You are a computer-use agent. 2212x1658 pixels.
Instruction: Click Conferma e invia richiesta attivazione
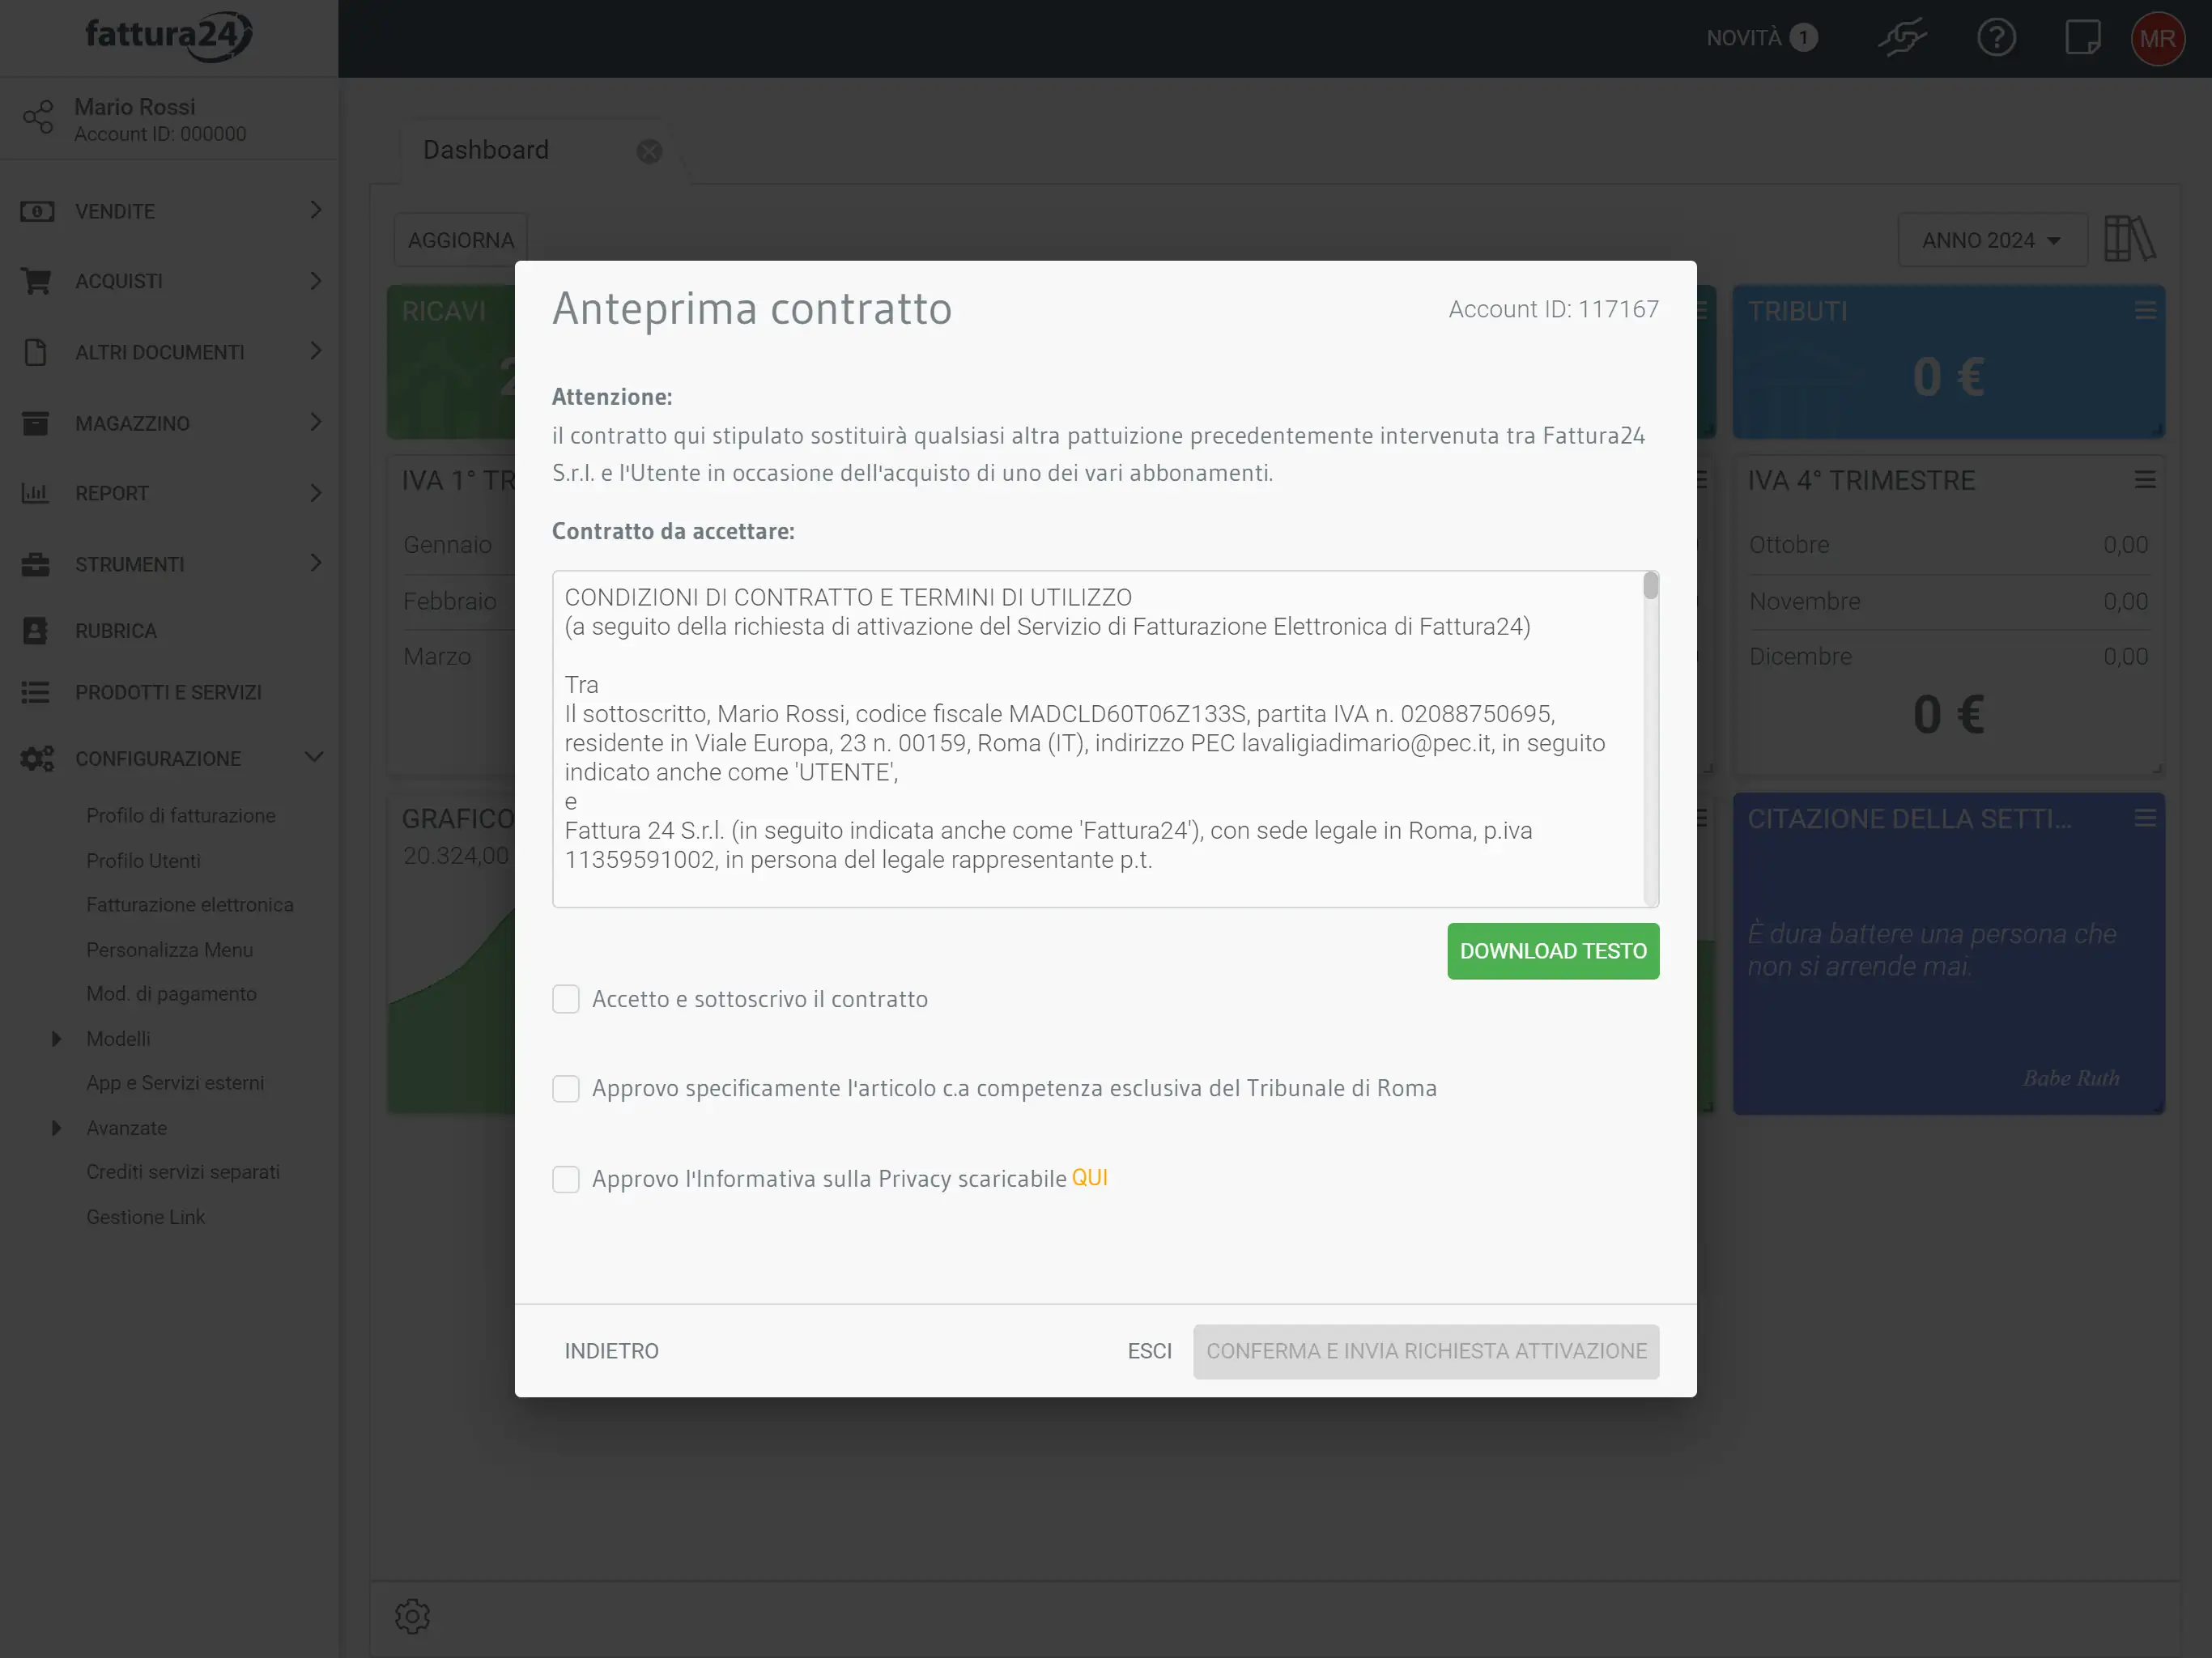[x=1426, y=1351]
